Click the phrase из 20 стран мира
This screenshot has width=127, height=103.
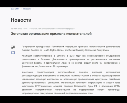[59, 66]
